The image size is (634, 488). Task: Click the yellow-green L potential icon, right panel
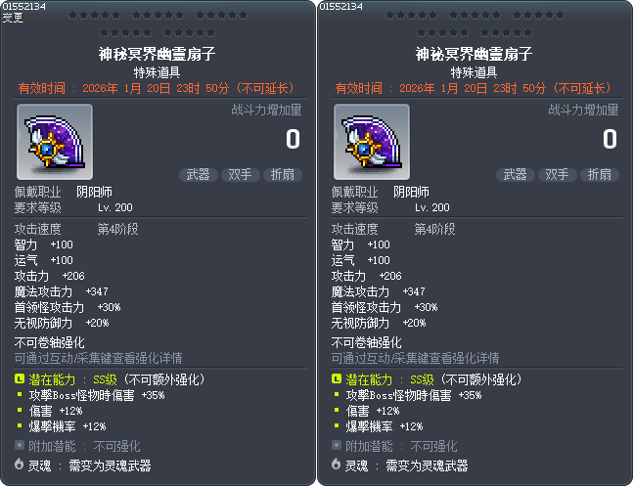[x=337, y=378]
